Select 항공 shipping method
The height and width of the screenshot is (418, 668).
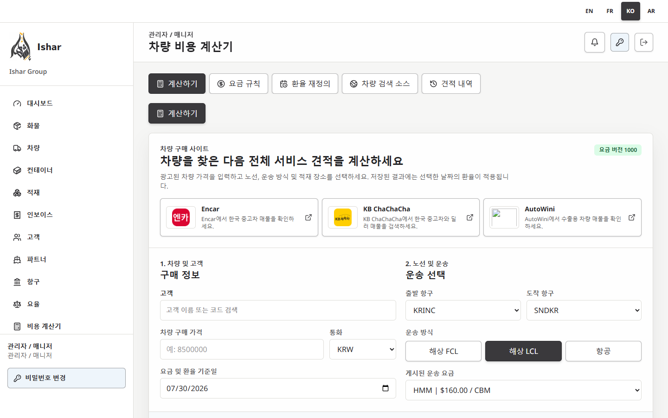(604, 351)
